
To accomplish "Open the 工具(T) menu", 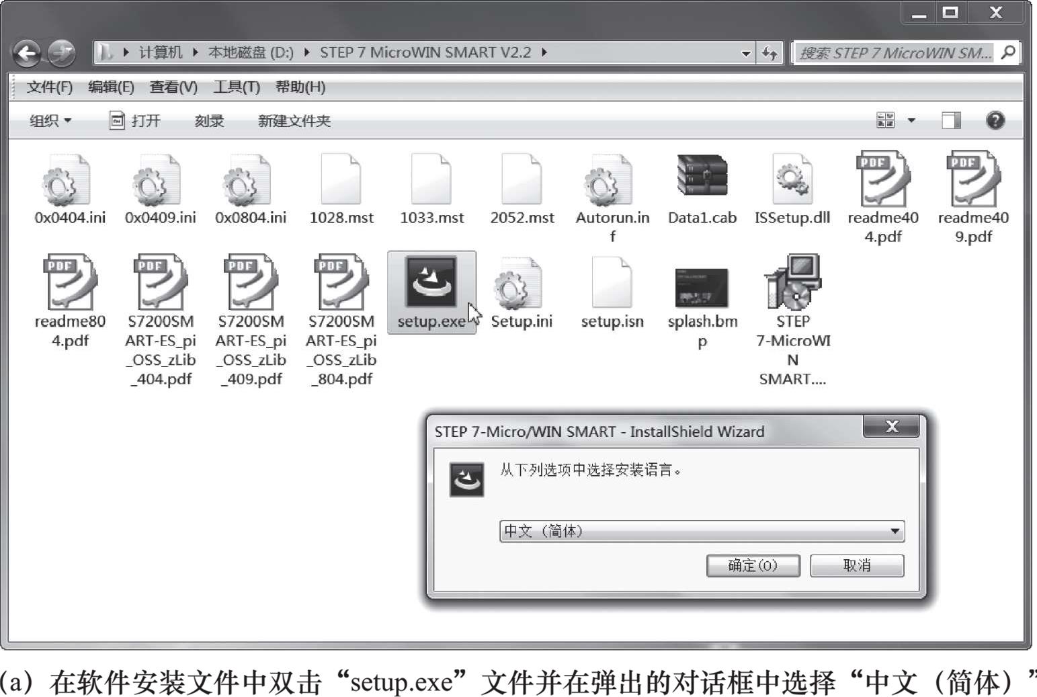I will tap(236, 87).
